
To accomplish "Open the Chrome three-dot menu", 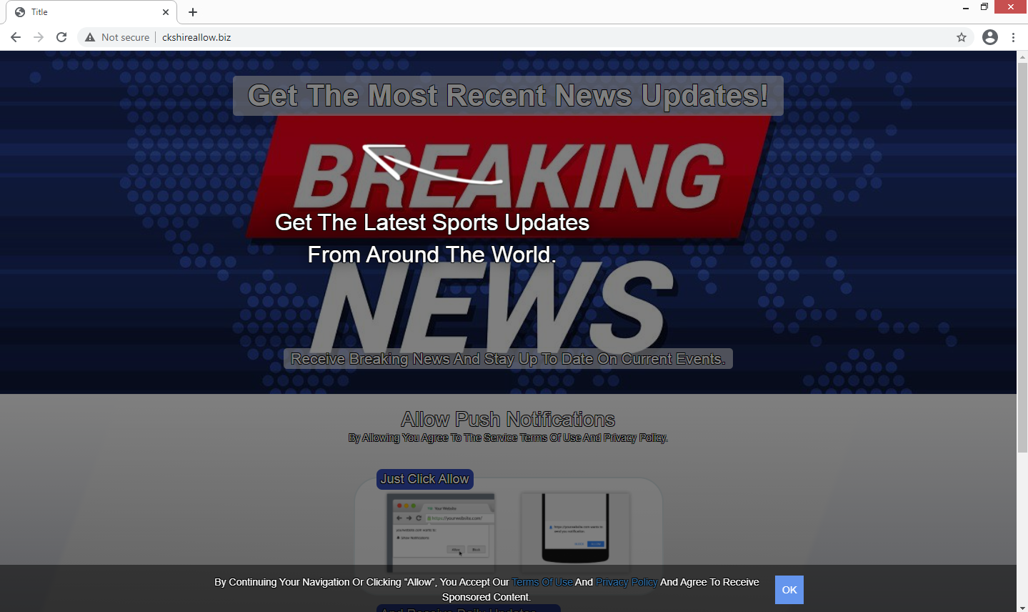I will click(1013, 37).
